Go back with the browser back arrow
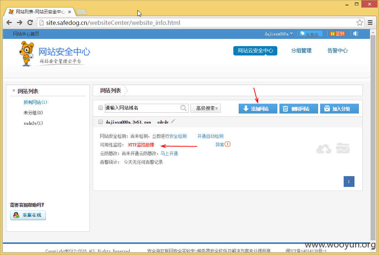The image size is (379, 255). click(9, 23)
